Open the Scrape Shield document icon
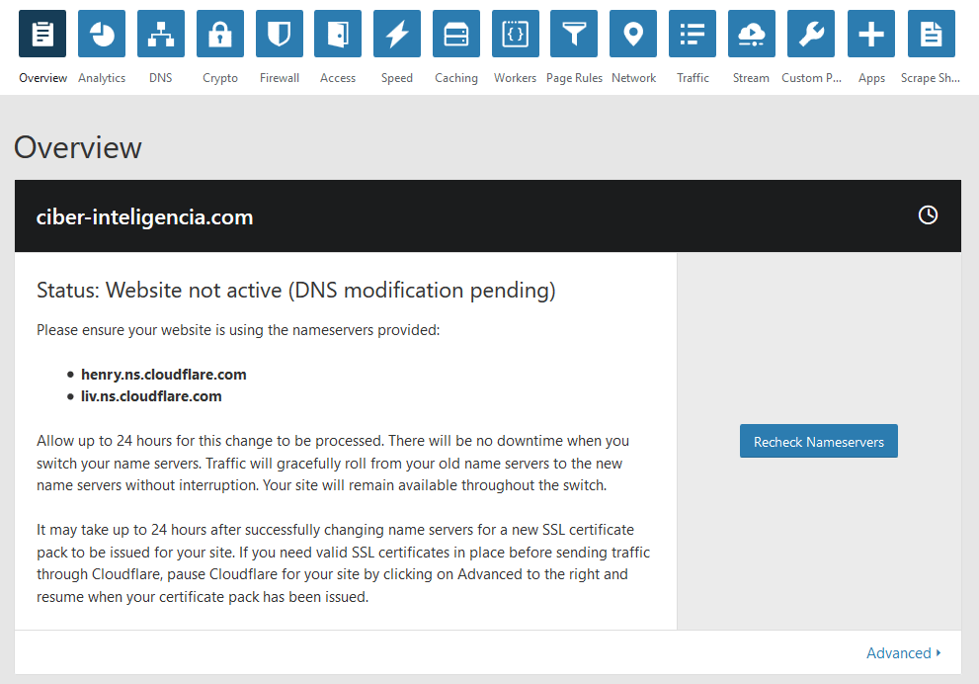The height and width of the screenshot is (684, 979). coord(931,34)
